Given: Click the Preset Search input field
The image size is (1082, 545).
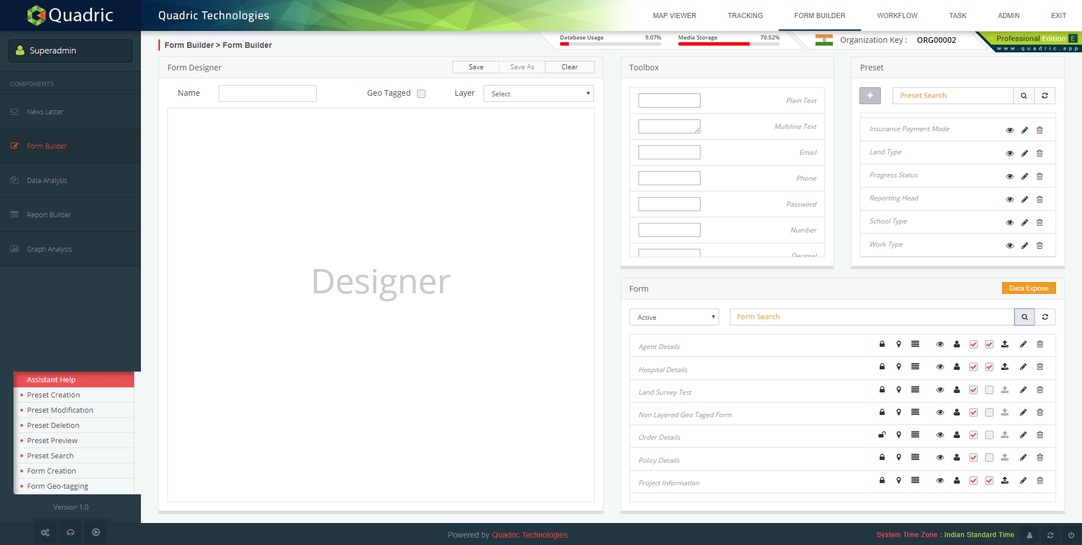Looking at the screenshot, I should (x=953, y=96).
